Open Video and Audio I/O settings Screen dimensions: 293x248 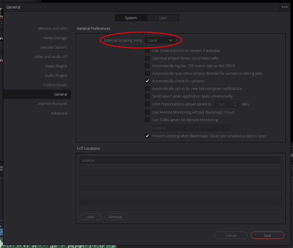tap(51, 56)
